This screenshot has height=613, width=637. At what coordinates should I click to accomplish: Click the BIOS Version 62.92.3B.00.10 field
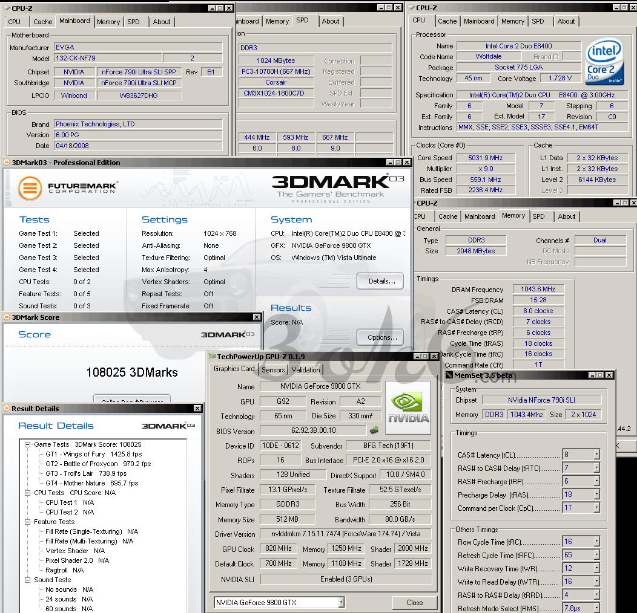(313, 430)
